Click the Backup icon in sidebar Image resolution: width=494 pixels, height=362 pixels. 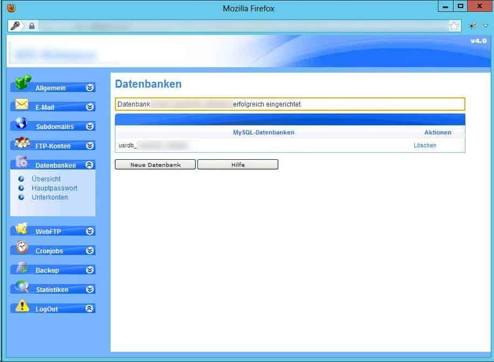click(22, 267)
